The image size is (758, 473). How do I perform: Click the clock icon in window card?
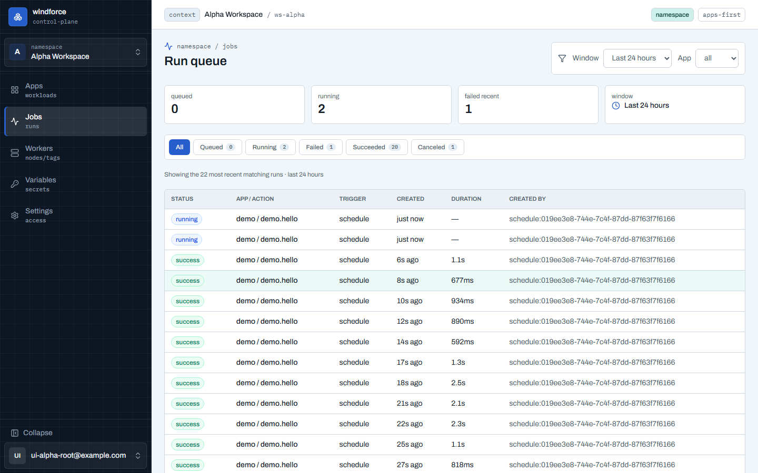[x=616, y=106]
